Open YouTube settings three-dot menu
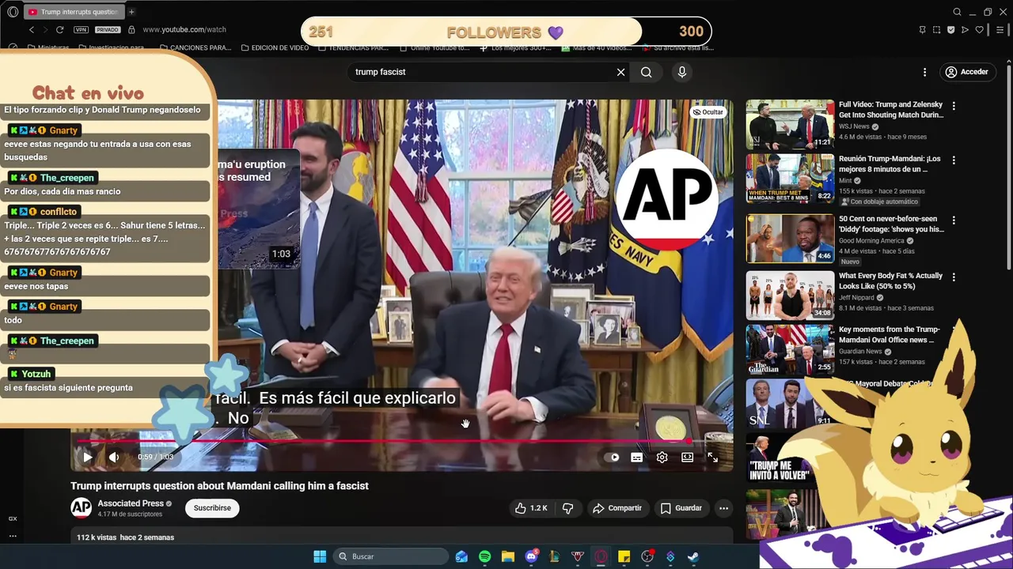This screenshot has width=1013, height=569. [x=924, y=72]
